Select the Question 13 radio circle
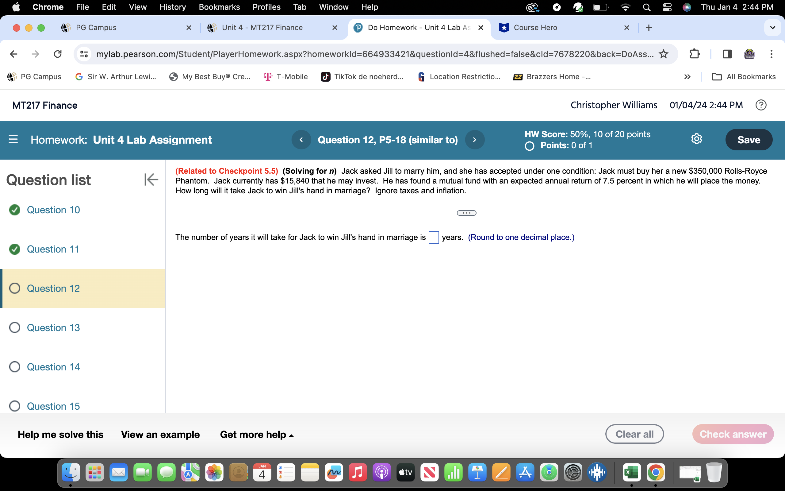The height and width of the screenshot is (491, 785). (14, 327)
